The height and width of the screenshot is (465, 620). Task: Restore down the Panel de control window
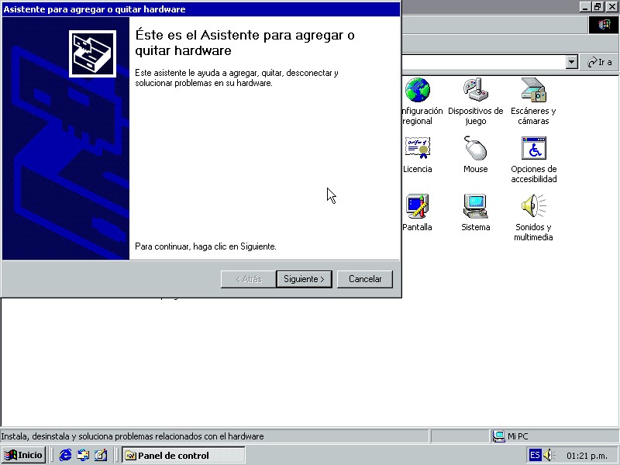[x=598, y=7]
